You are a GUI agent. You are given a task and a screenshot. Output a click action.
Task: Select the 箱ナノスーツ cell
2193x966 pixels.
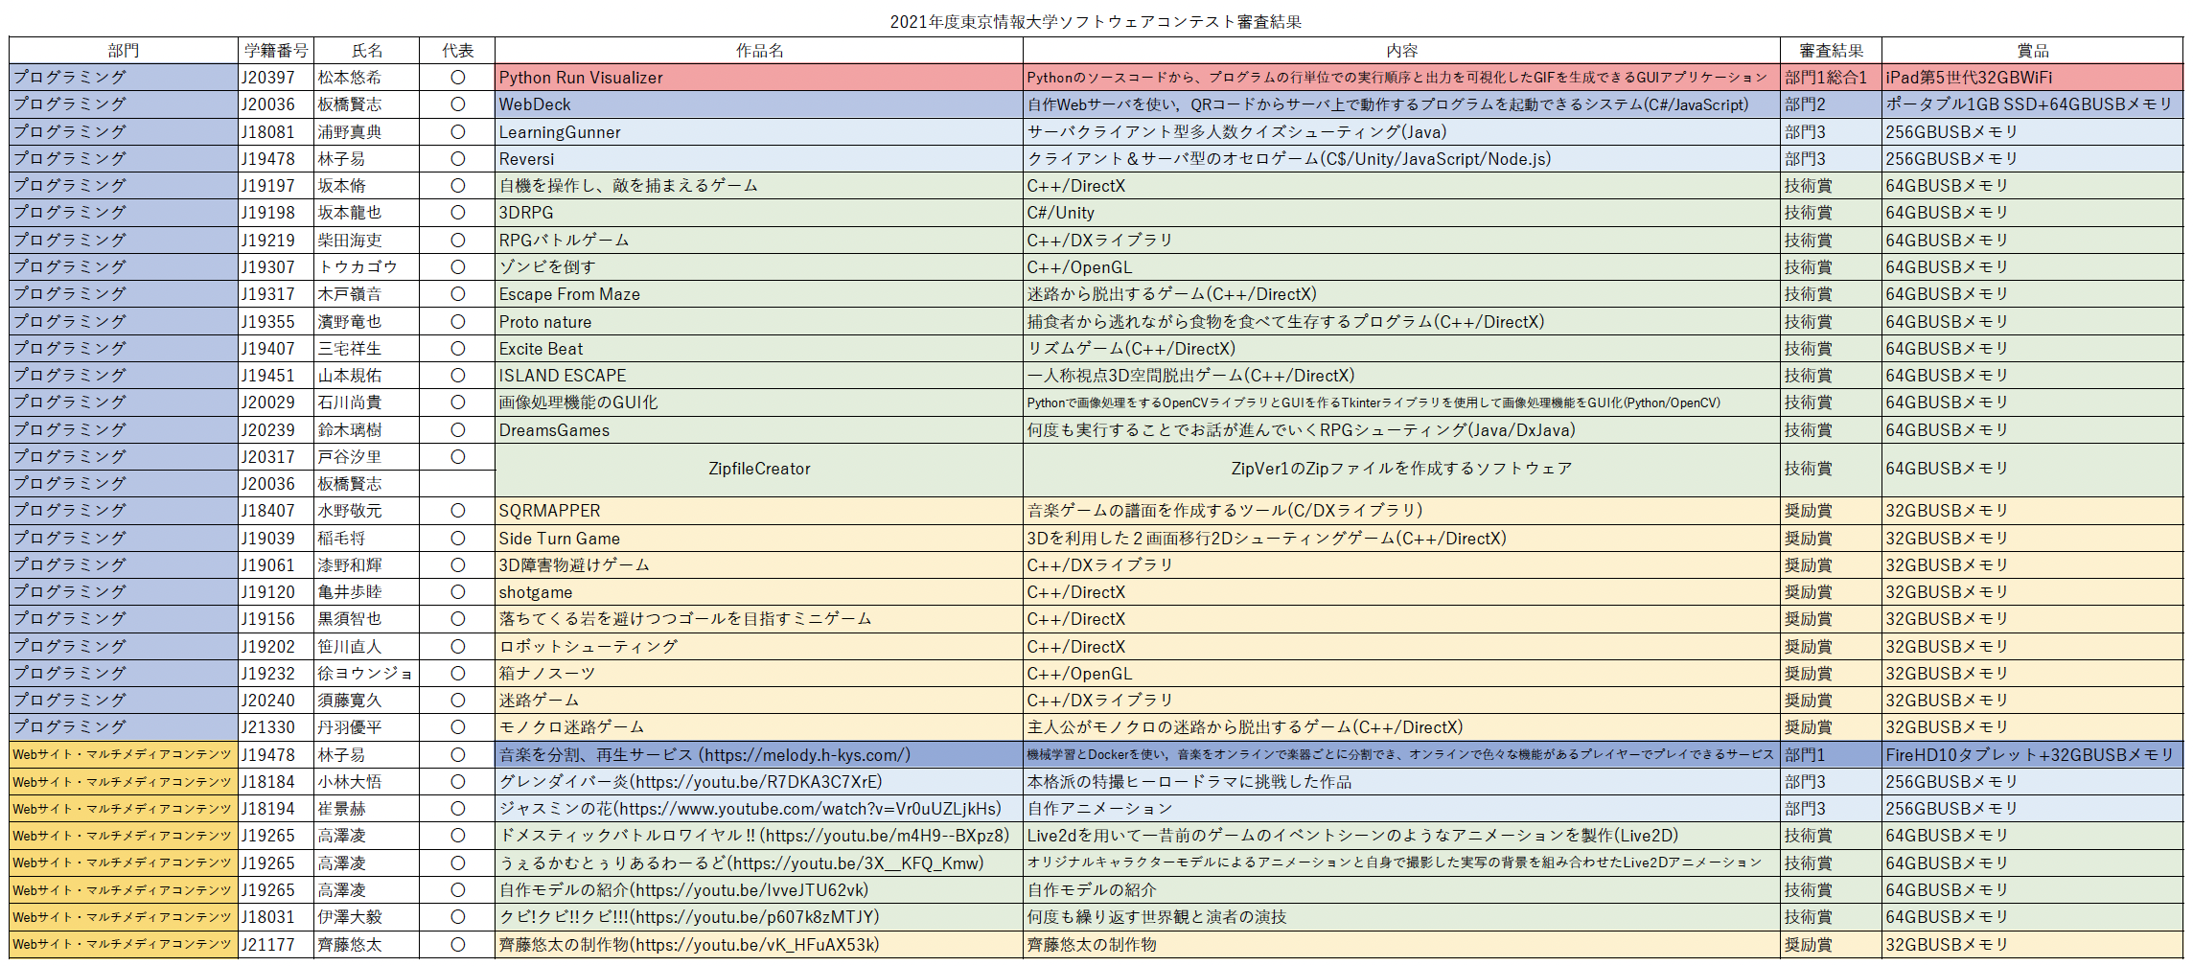759,674
